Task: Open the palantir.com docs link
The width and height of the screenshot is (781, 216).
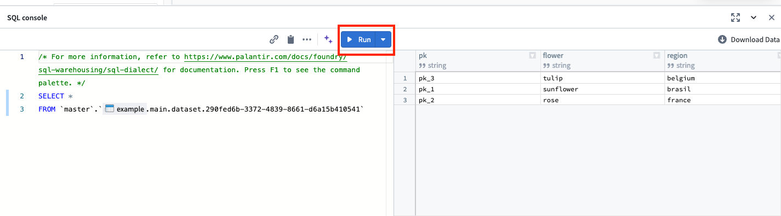Action: (x=265, y=56)
